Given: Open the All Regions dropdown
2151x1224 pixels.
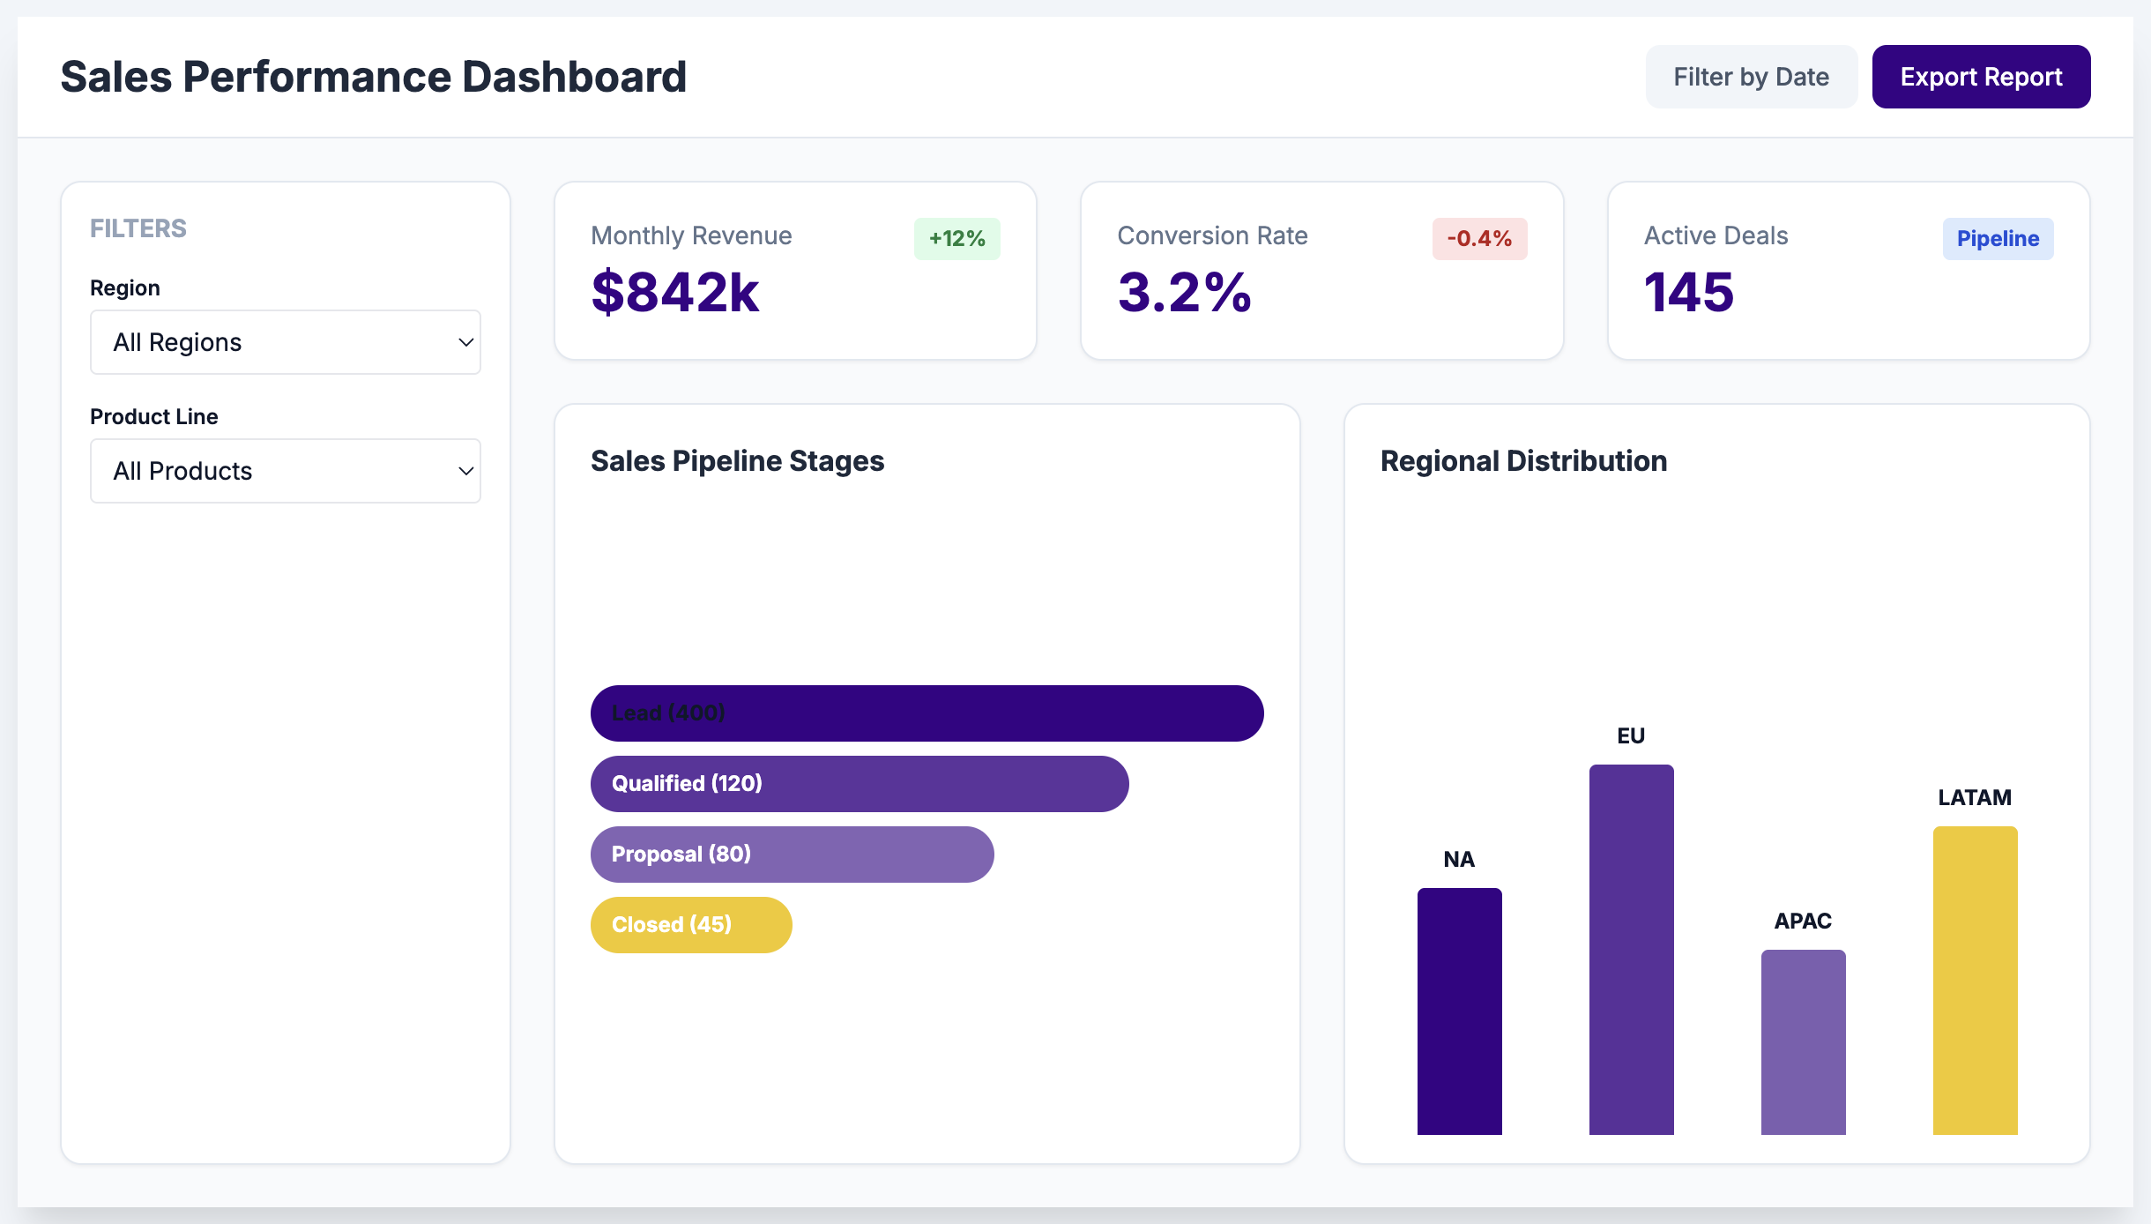Looking at the screenshot, I should pos(285,342).
